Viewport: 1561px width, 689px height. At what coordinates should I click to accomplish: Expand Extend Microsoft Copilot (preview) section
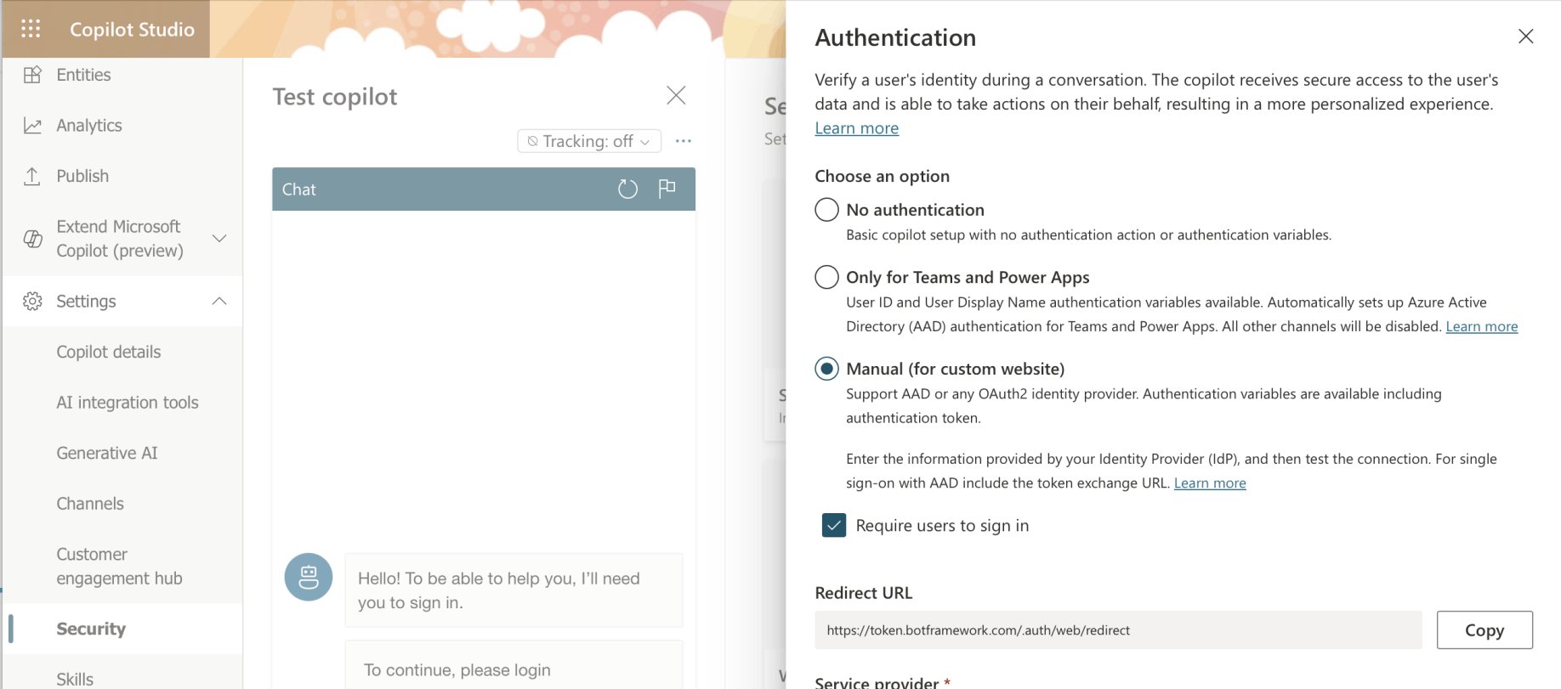coord(219,239)
